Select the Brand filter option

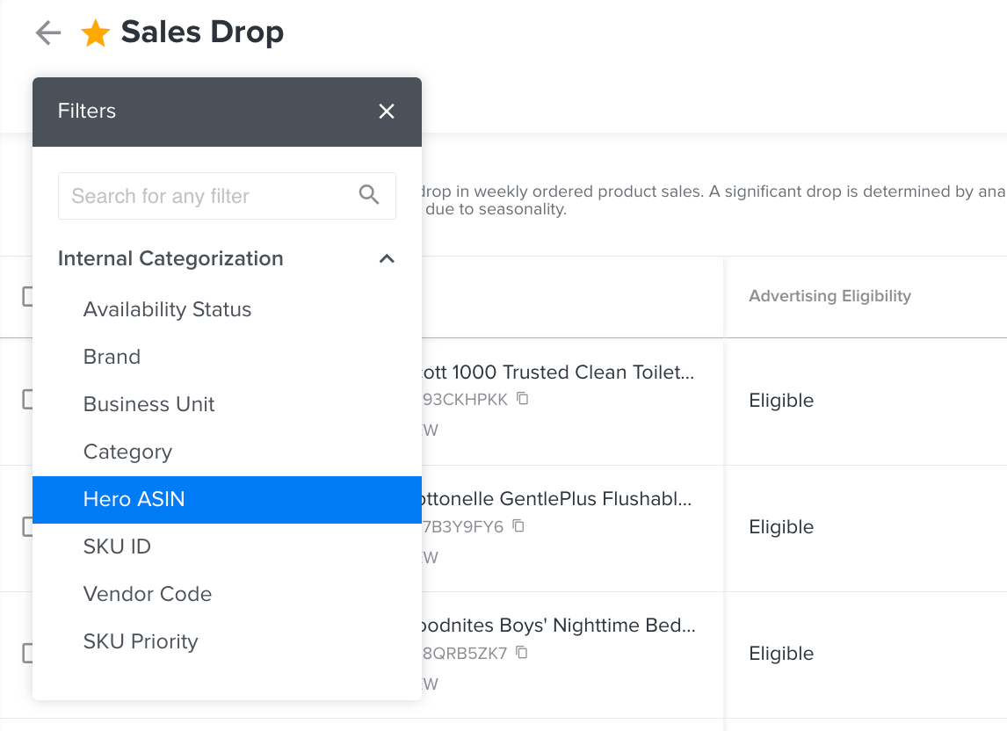coord(112,357)
